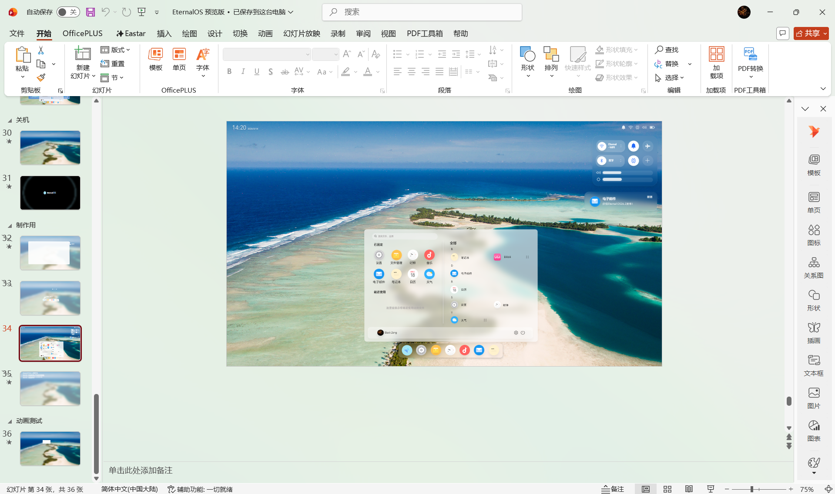Click the New Slide icon
This screenshot has width=835, height=494.
pos(83,54)
